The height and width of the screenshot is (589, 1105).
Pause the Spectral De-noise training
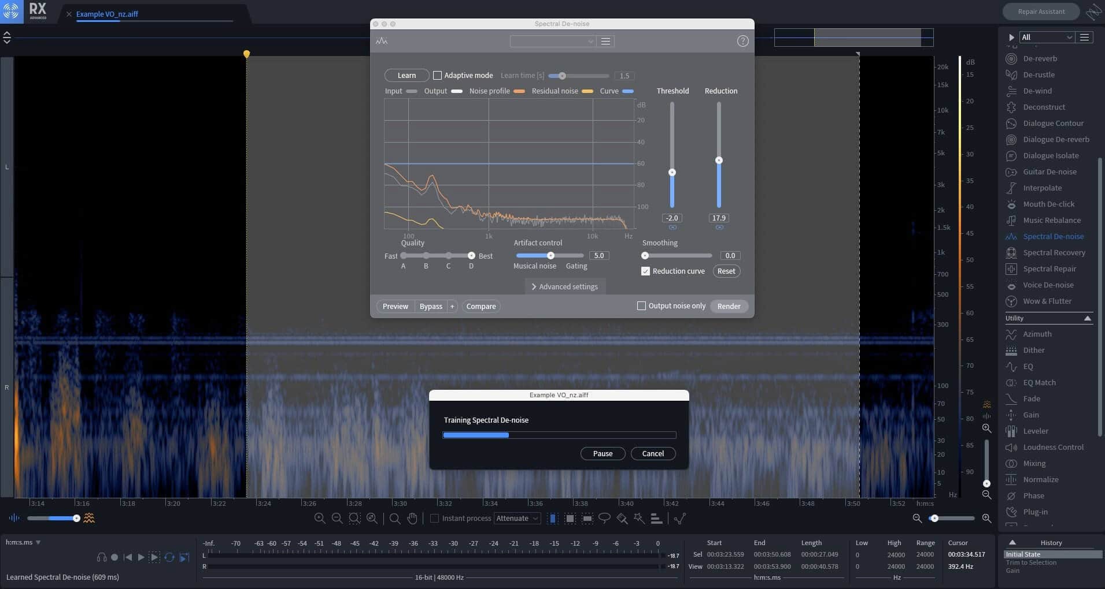click(x=603, y=454)
